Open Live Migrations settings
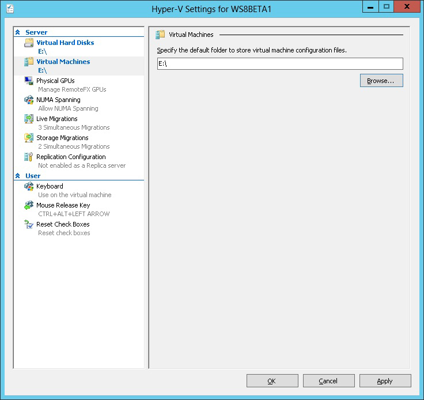 pos(57,119)
